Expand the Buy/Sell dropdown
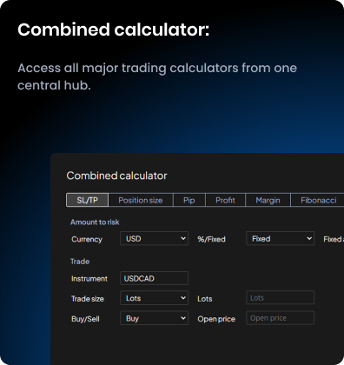This screenshot has height=365, width=344. click(154, 318)
